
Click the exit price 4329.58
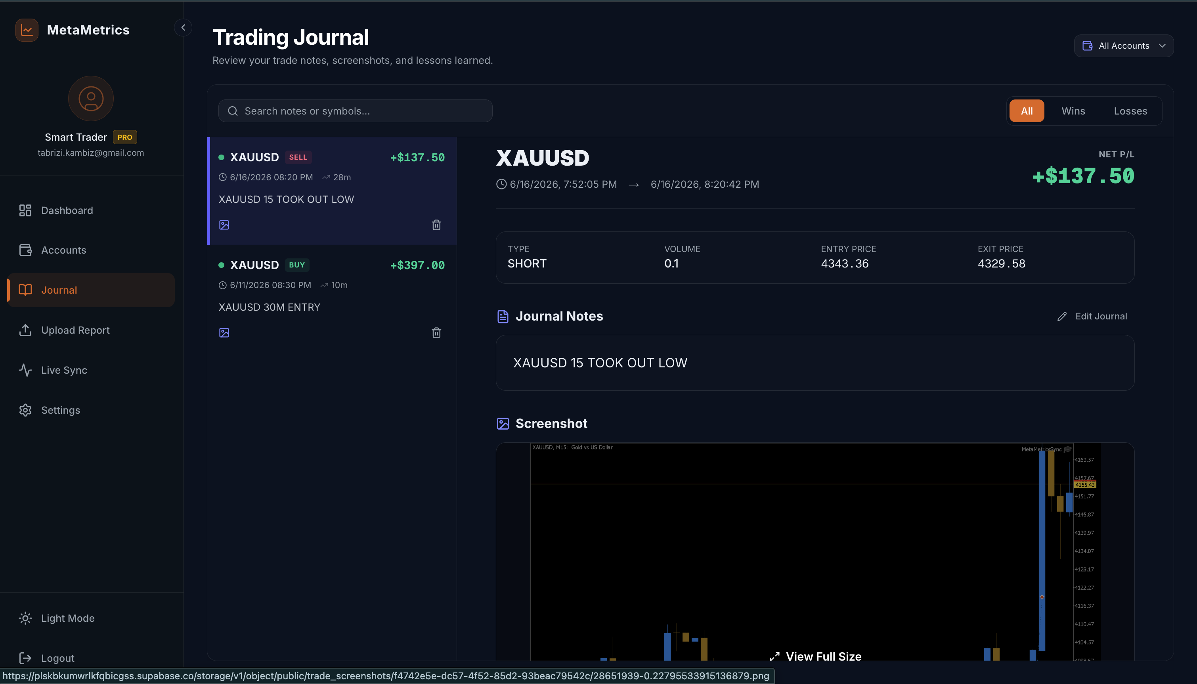click(1002, 264)
